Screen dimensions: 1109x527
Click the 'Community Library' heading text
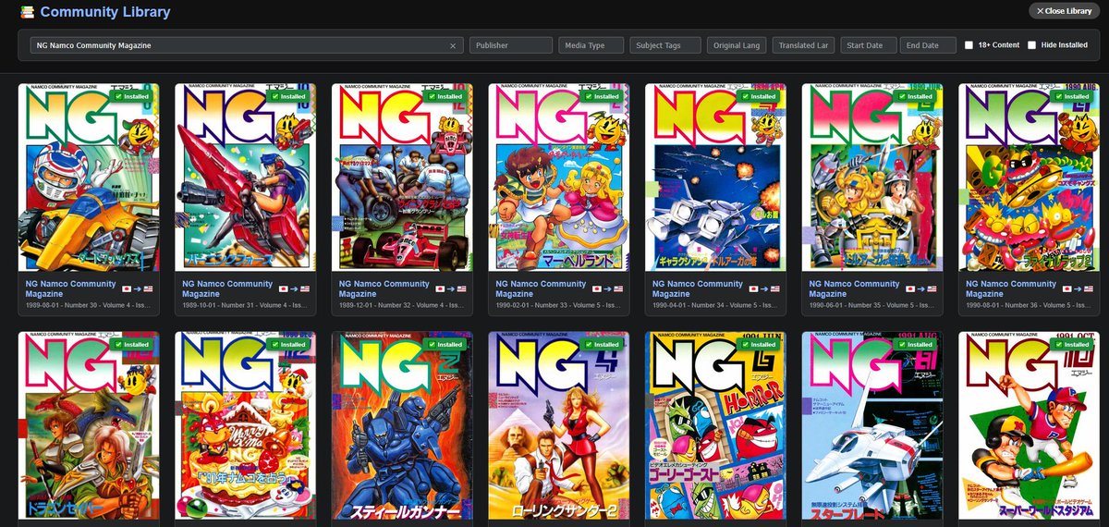tap(105, 12)
